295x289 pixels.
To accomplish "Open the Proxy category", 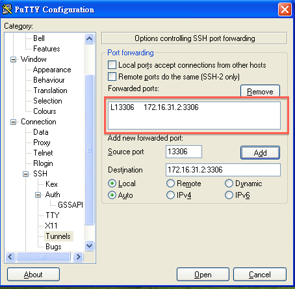I will (x=42, y=143).
